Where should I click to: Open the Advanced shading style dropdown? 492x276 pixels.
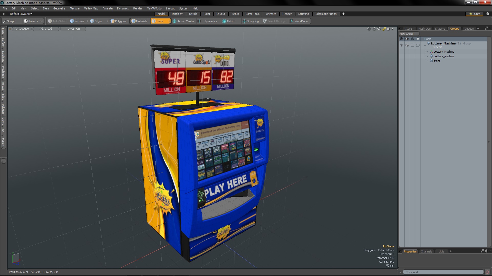(x=46, y=29)
